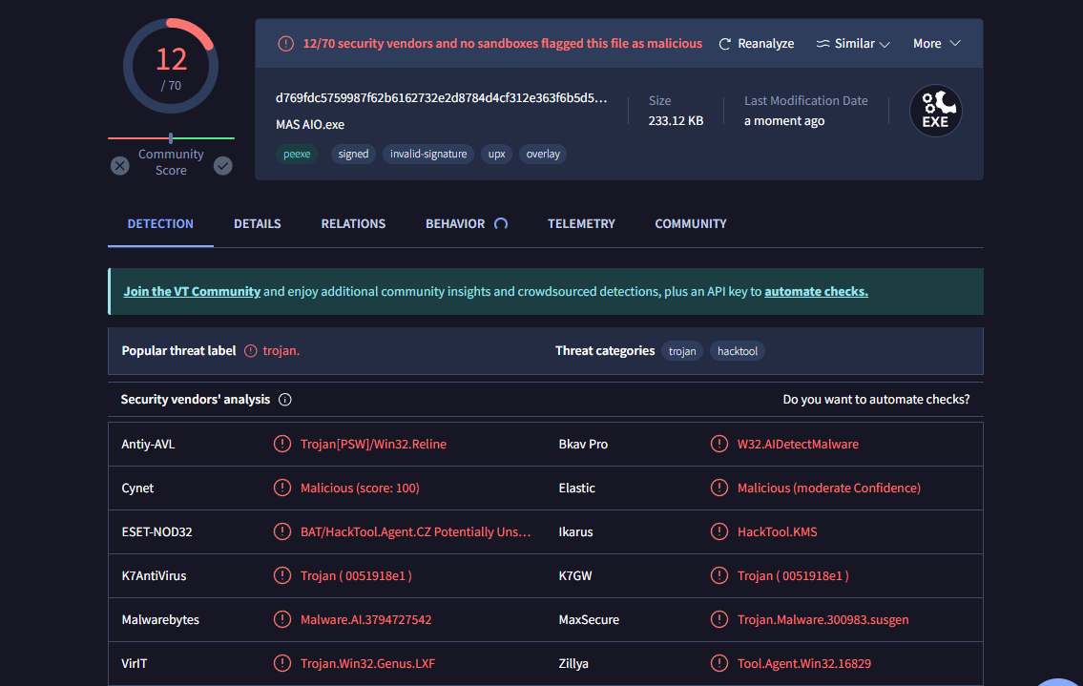1083x686 pixels.
Task: Click the MAS AIO.exe file name
Action: click(309, 124)
